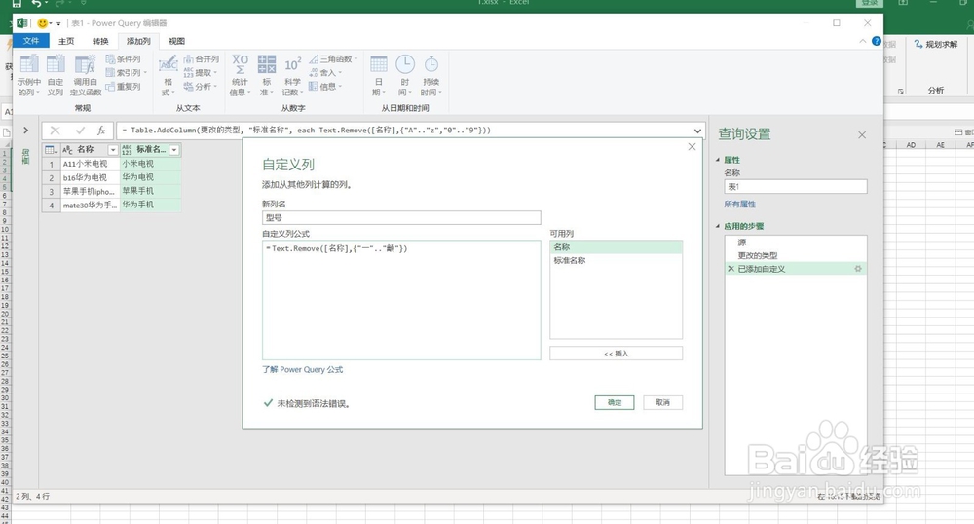Click the ABC type icon of 名称 column
Viewport: 974px width, 524px height.
(67, 150)
